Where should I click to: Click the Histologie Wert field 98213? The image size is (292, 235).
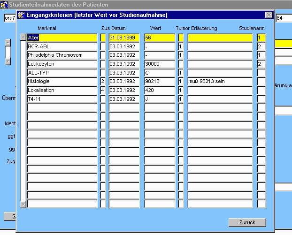[160, 82]
